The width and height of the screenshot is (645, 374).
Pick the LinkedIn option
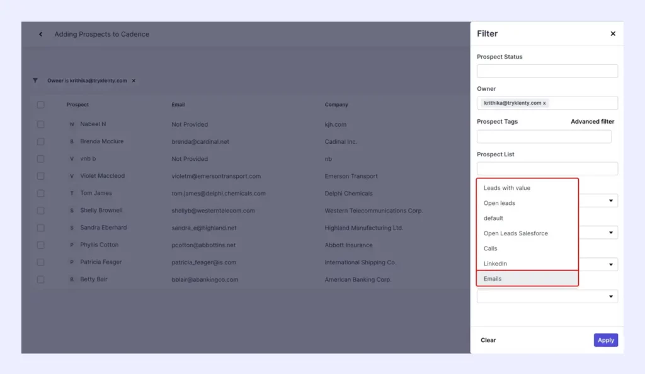pos(527,264)
